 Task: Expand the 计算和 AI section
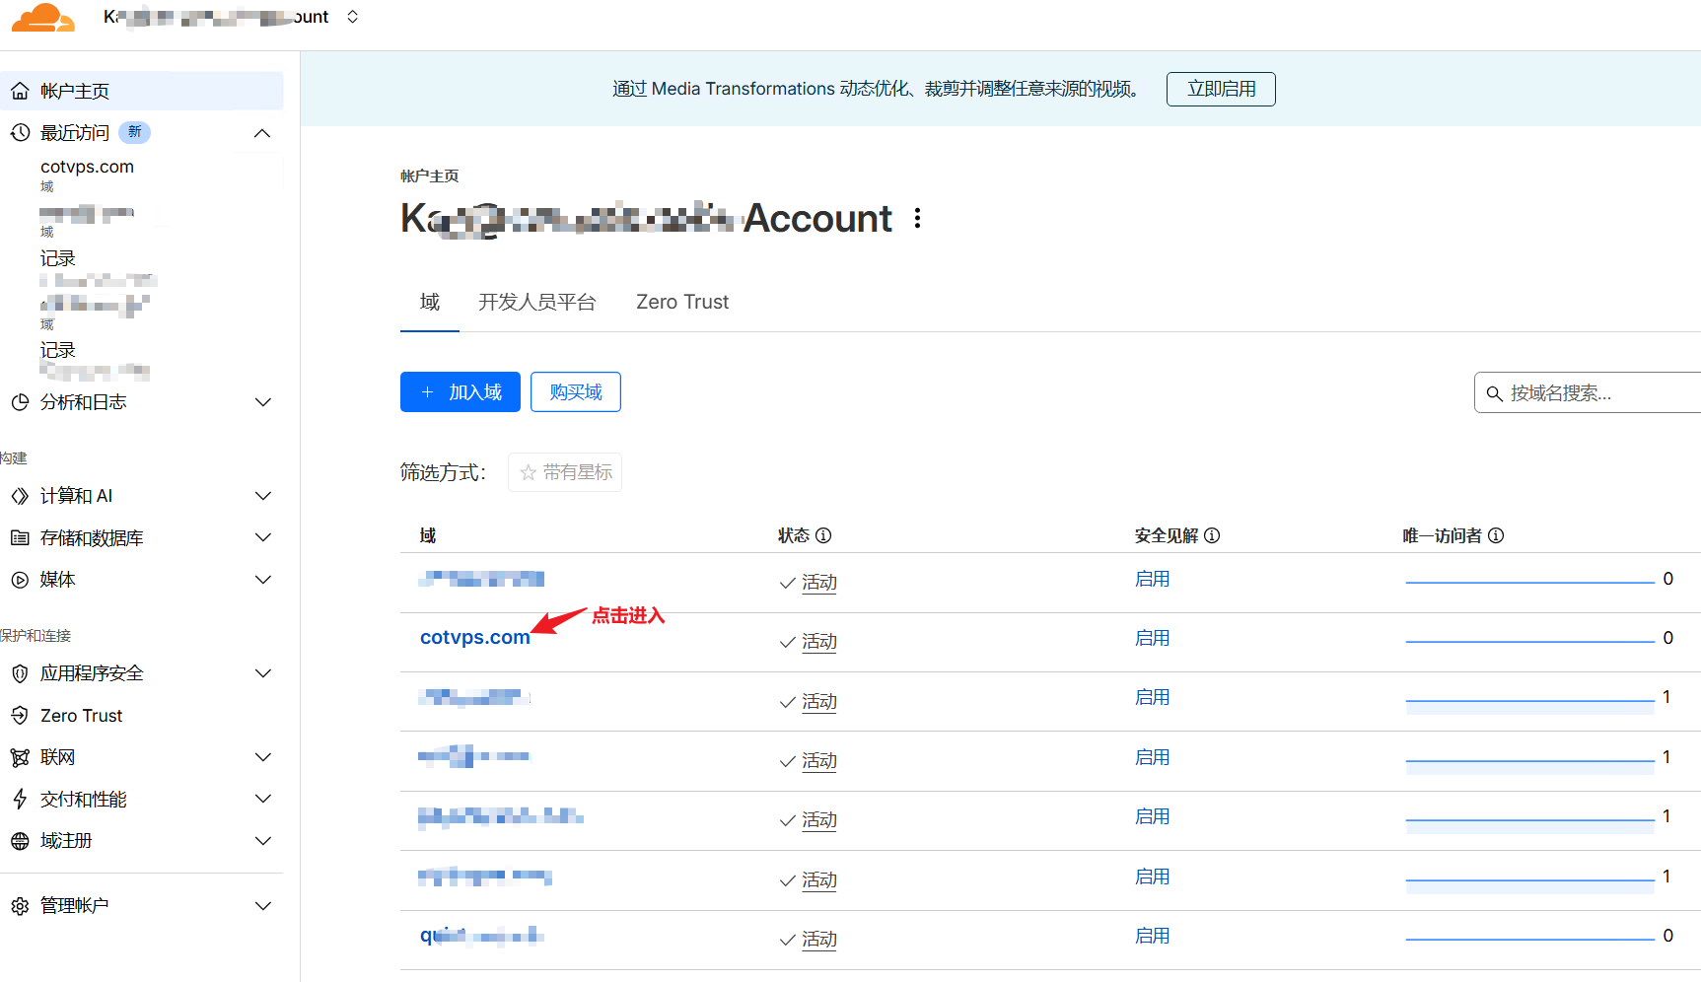[x=262, y=496]
